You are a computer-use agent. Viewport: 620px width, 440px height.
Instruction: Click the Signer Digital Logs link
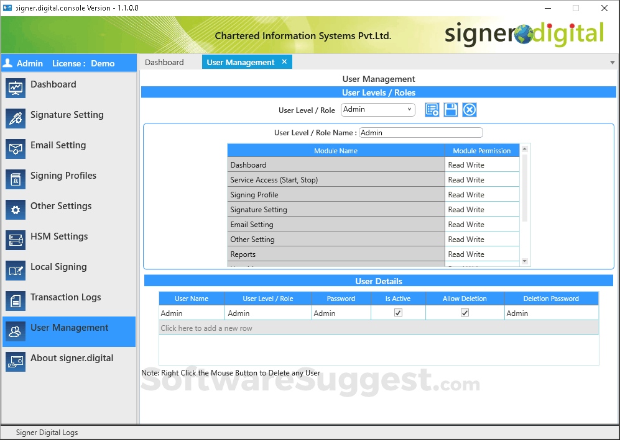[x=46, y=432]
